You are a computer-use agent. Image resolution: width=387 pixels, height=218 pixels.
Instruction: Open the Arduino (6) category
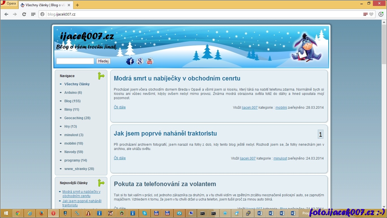[x=73, y=93]
